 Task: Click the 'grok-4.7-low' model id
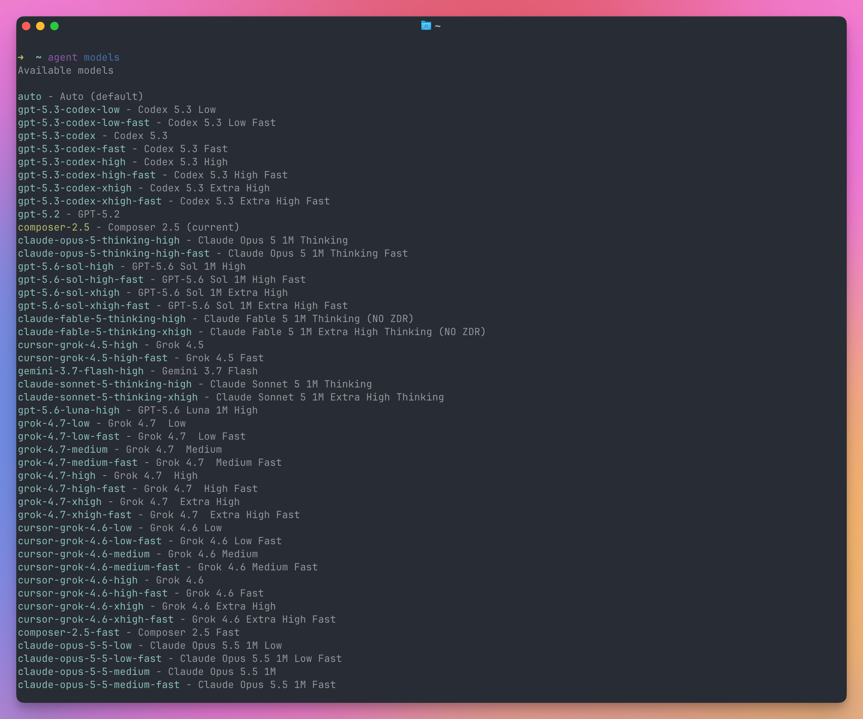point(54,424)
